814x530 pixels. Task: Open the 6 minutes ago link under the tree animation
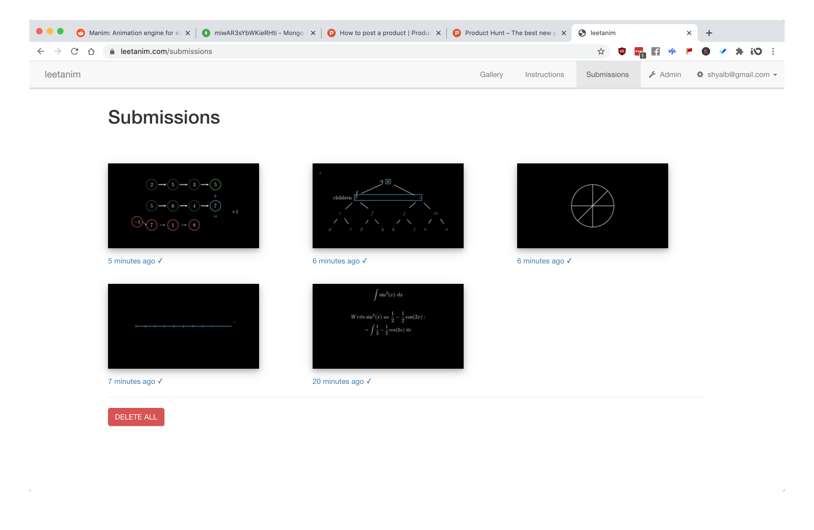[x=340, y=261]
